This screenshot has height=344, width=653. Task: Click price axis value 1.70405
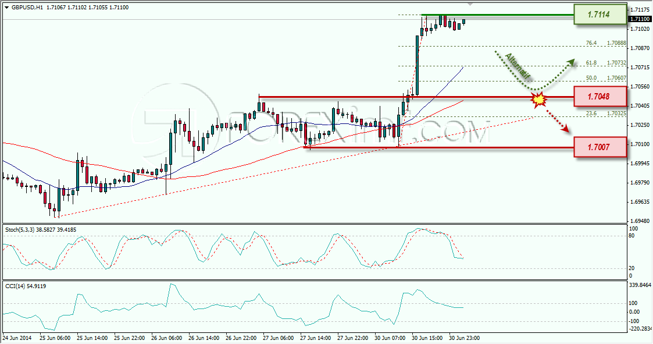(x=641, y=105)
